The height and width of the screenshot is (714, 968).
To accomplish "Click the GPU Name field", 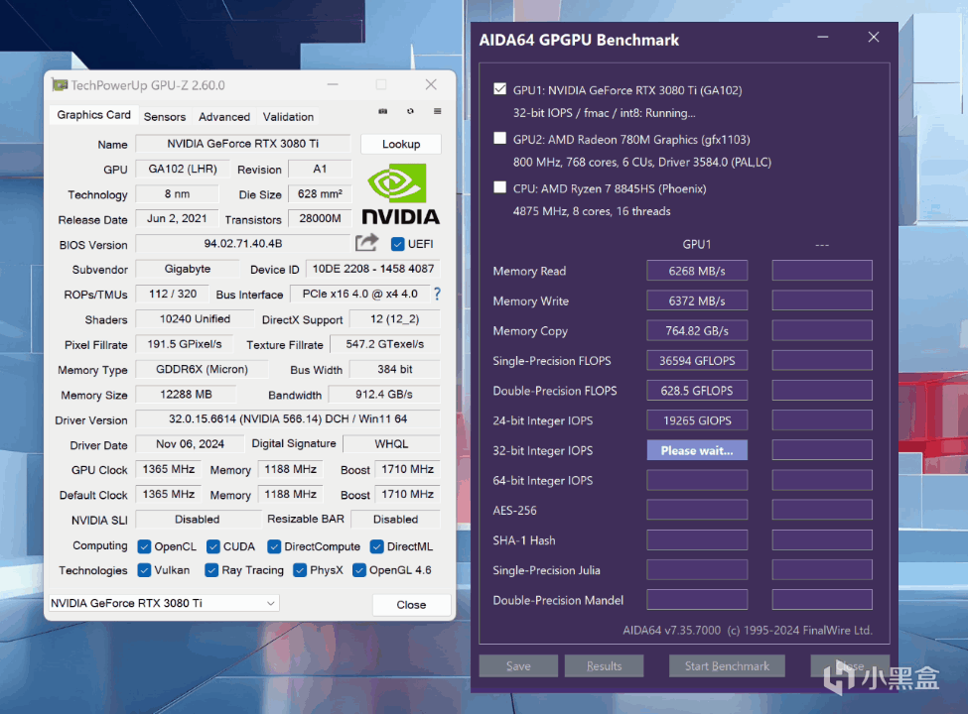I will [243, 144].
